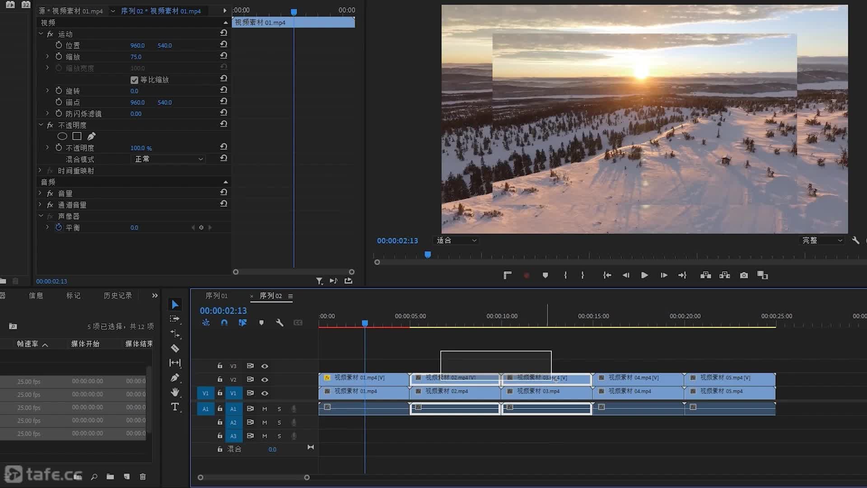
Task: Step forward one frame
Action: pyautogui.click(x=664, y=275)
